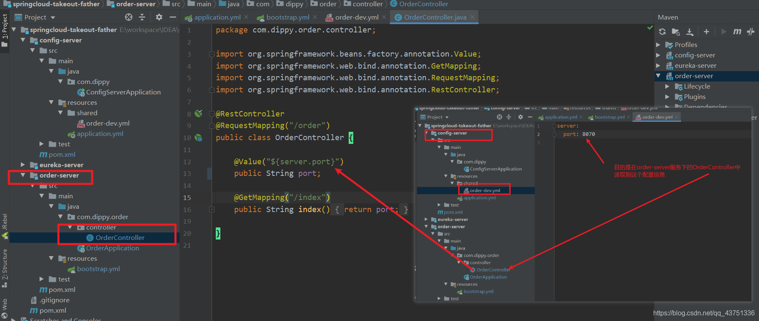Viewport: 759px width, 321px height.
Task: Expand Plugins under order-server
Action: (667, 96)
